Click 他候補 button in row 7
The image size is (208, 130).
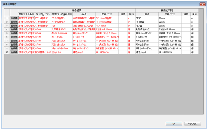14,41
